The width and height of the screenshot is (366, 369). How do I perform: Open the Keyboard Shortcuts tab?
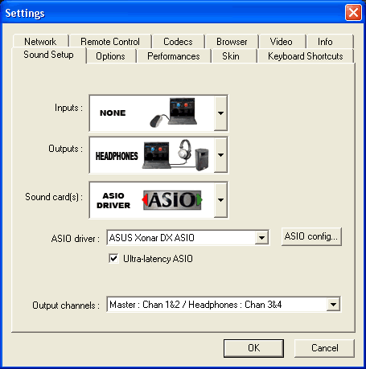coord(306,56)
